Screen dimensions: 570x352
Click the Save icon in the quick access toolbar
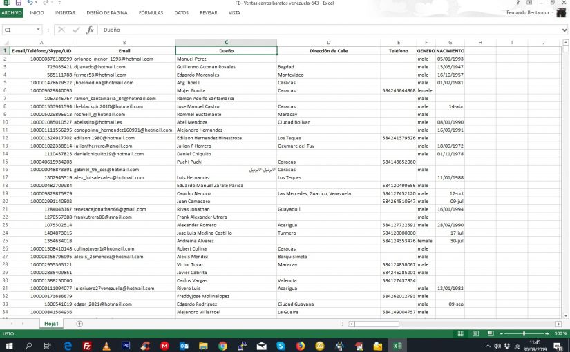click(18, 3)
